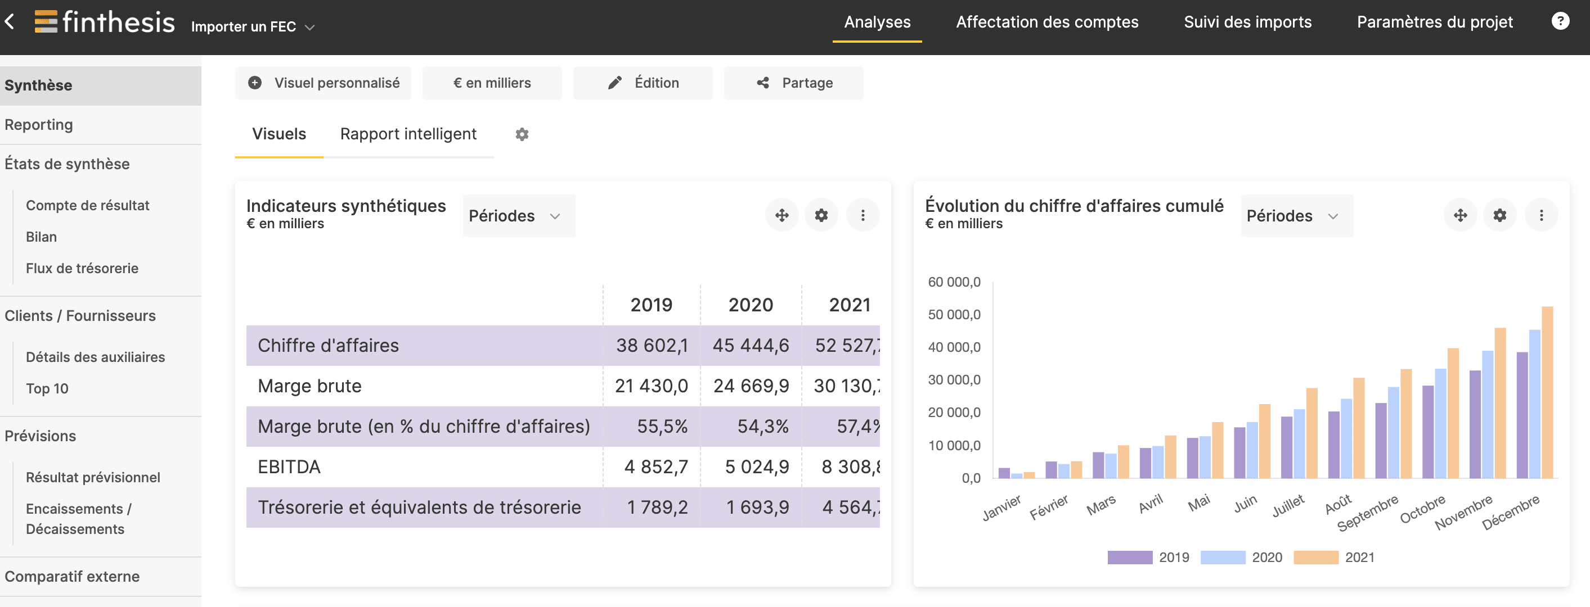Image resolution: width=1590 pixels, height=607 pixels.
Task: Open settings gear beside Rapport intelligent tab
Action: pos(522,134)
